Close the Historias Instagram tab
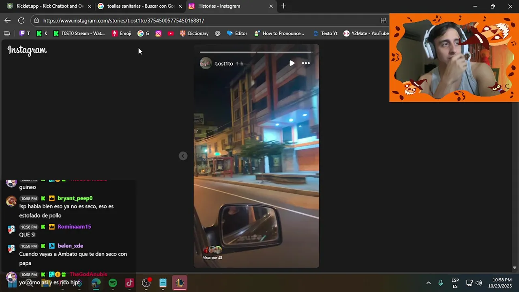519x292 pixels. 271,6
